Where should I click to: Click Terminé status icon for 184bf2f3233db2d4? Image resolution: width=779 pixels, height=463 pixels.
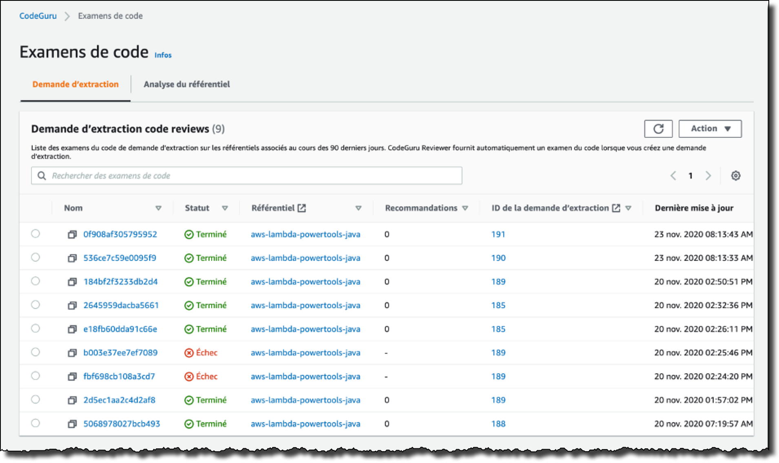pyautogui.click(x=189, y=282)
